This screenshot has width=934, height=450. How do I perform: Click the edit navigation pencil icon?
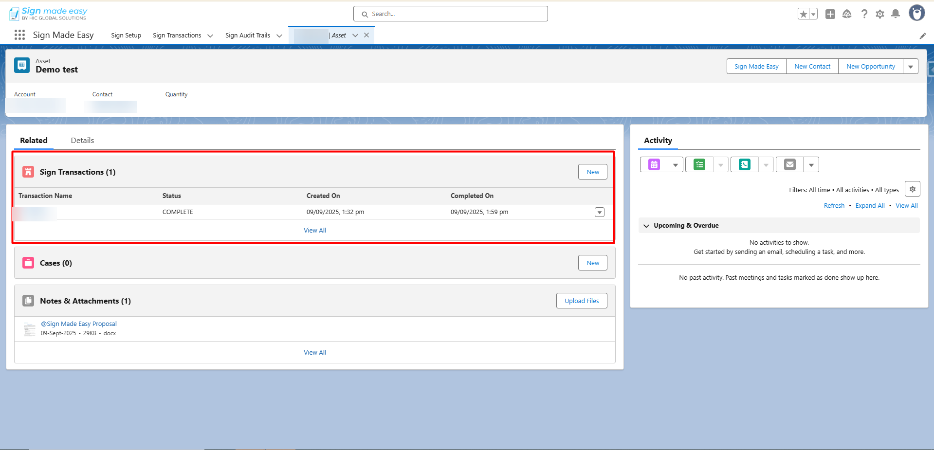pos(922,36)
